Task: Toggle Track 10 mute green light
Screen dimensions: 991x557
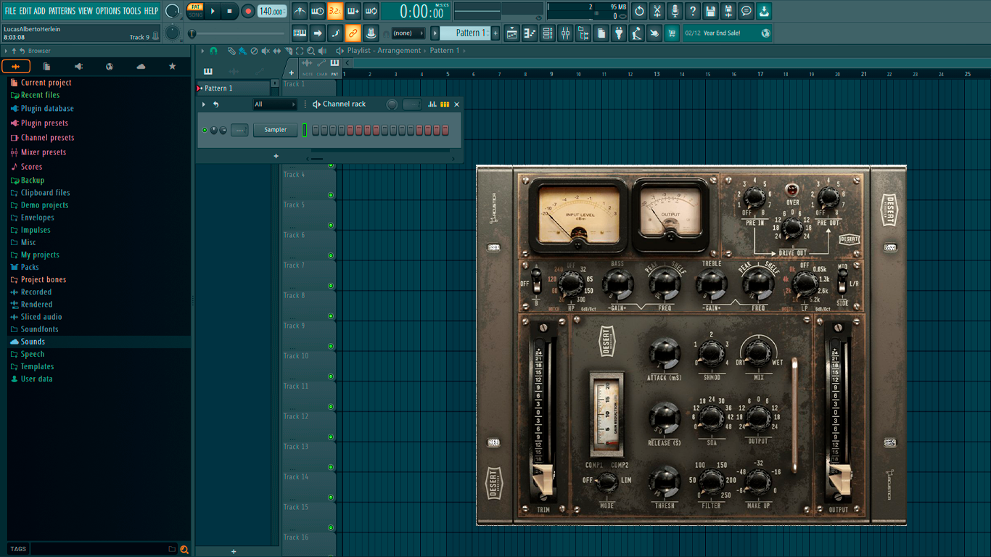Action: click(331, 376)
